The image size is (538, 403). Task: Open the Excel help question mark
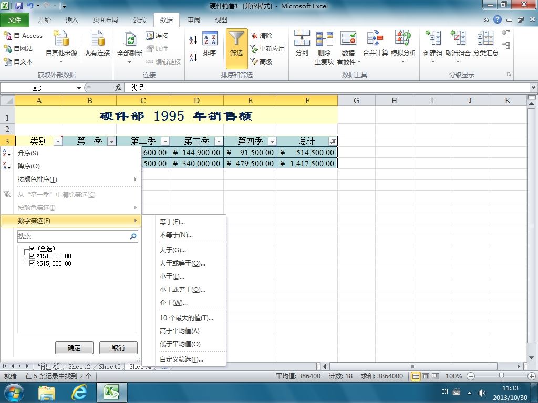[498, 19]
